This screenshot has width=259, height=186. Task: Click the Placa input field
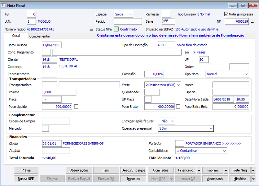pos(52,99)
